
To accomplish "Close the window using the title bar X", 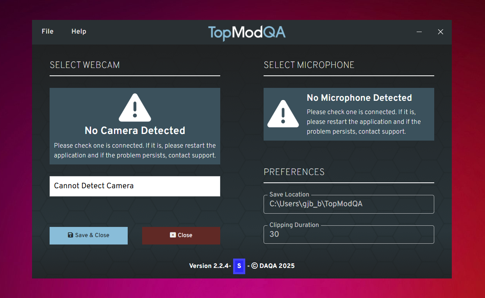I will [x=440, y=32].
